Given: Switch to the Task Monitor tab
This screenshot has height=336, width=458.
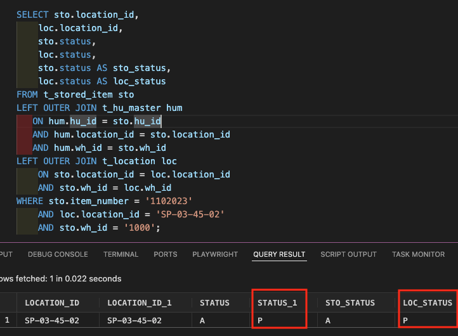Looking at the screenshot, I should pos(418,254).
